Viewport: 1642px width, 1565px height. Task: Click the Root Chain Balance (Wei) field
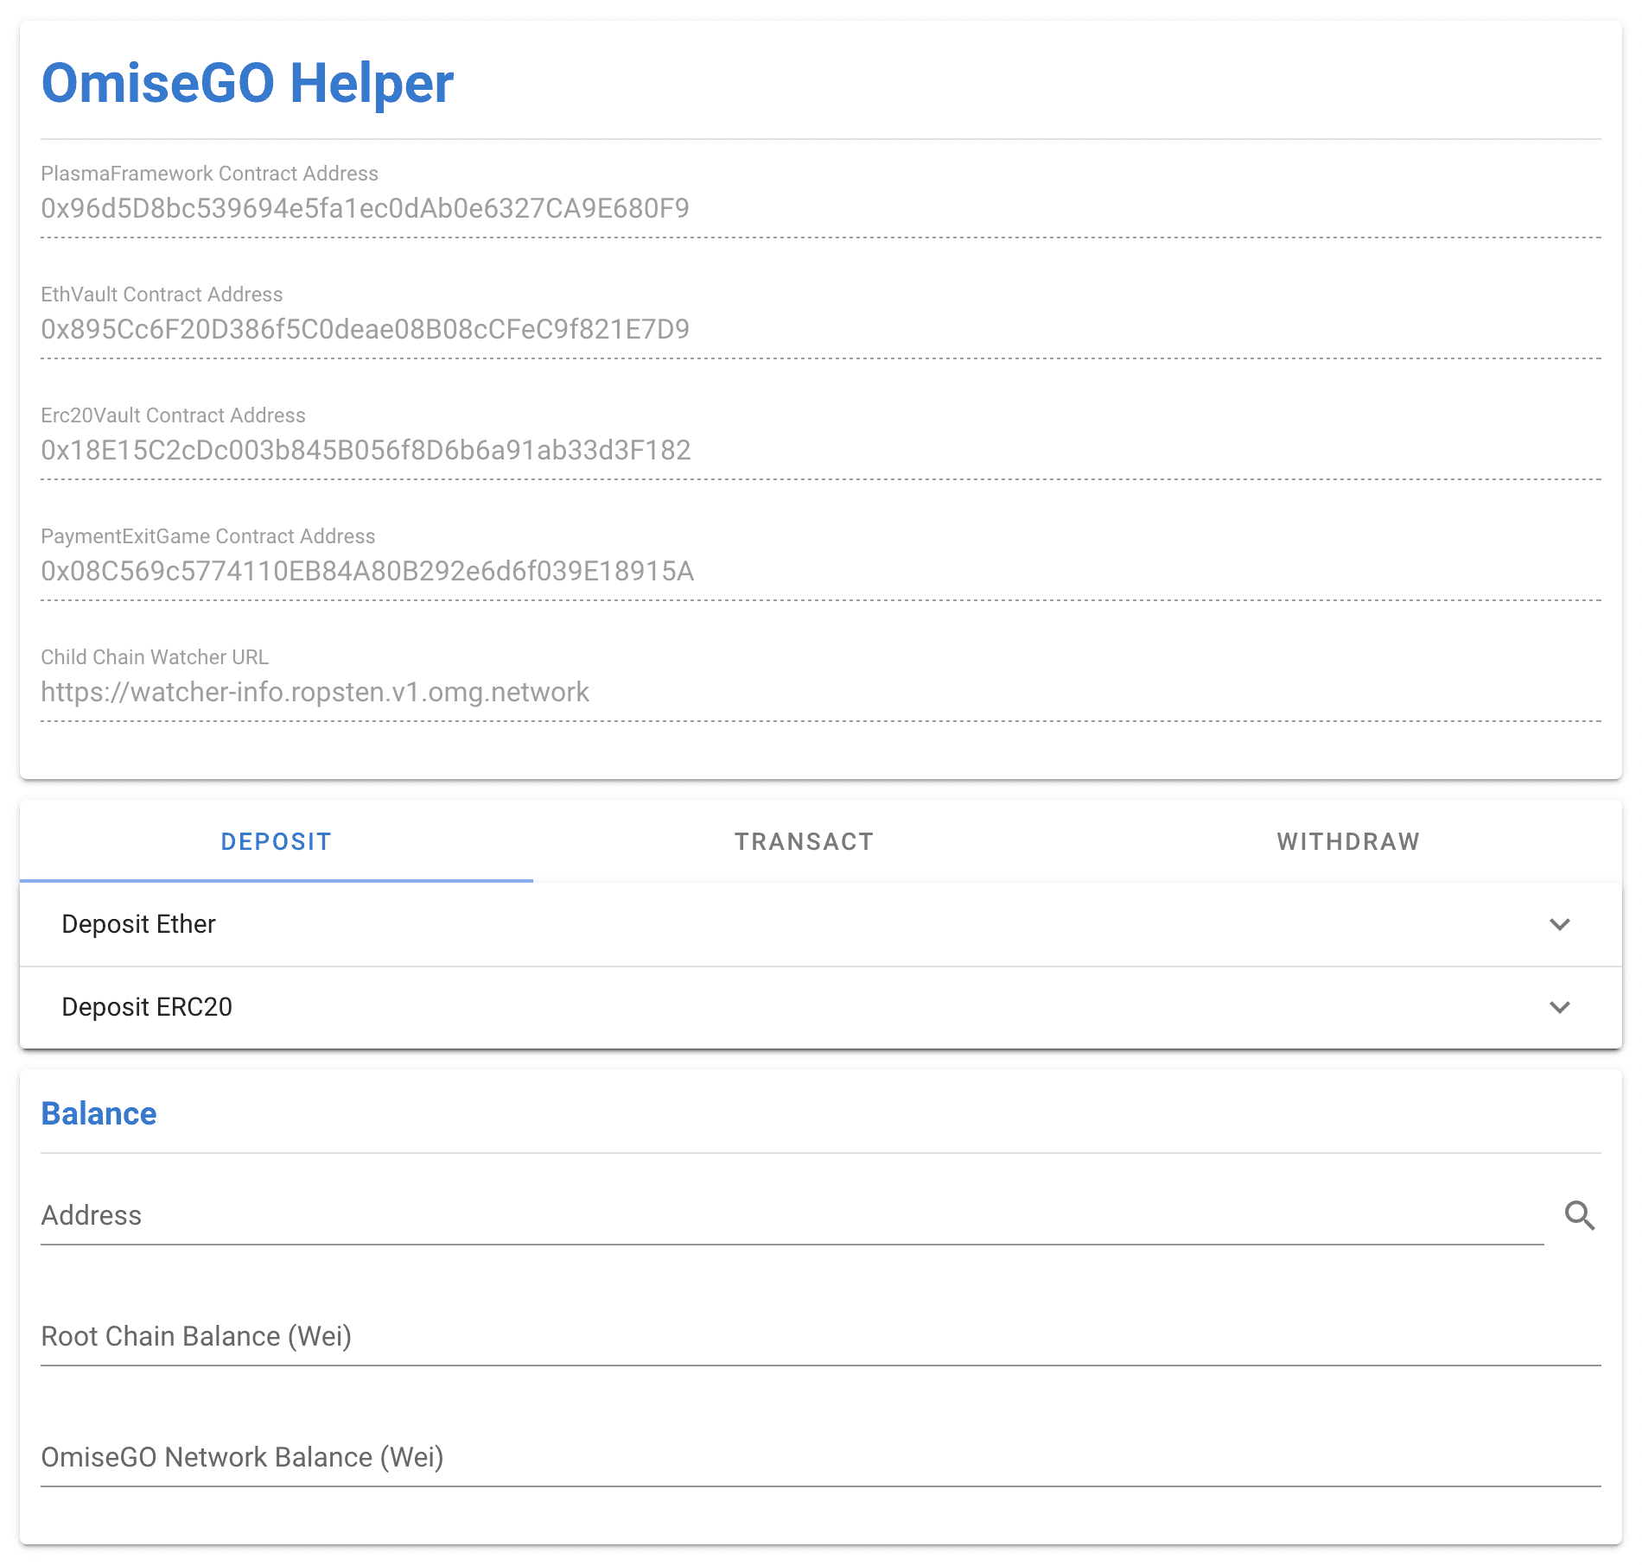(821, 1336)
